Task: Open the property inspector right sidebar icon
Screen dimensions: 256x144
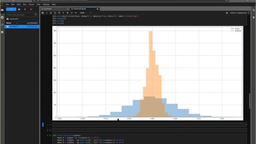Action: [254, 10]
